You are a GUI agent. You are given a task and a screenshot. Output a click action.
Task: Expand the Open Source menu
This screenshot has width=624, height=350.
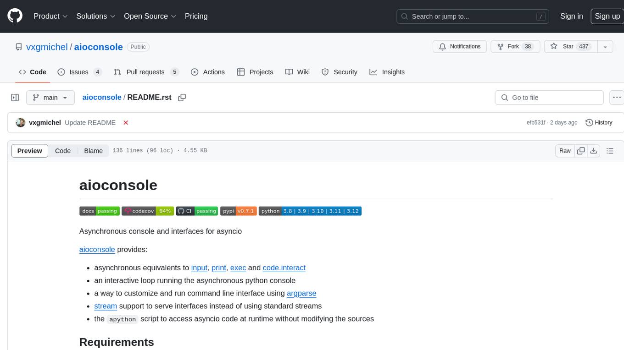pos(150,16)
